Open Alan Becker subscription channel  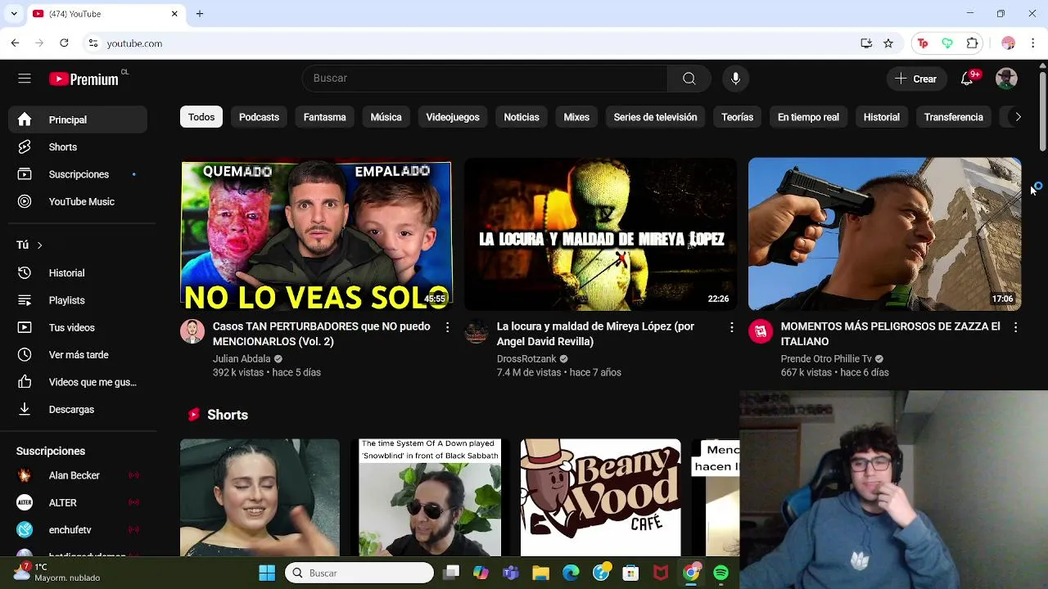[x=79, y=475]
